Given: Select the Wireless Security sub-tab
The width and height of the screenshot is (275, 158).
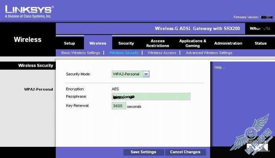Looking at the screenshot, I should (124, 53).
